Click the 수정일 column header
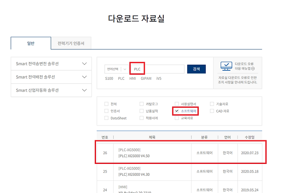295x193 pixels. [x=250, y=137]
